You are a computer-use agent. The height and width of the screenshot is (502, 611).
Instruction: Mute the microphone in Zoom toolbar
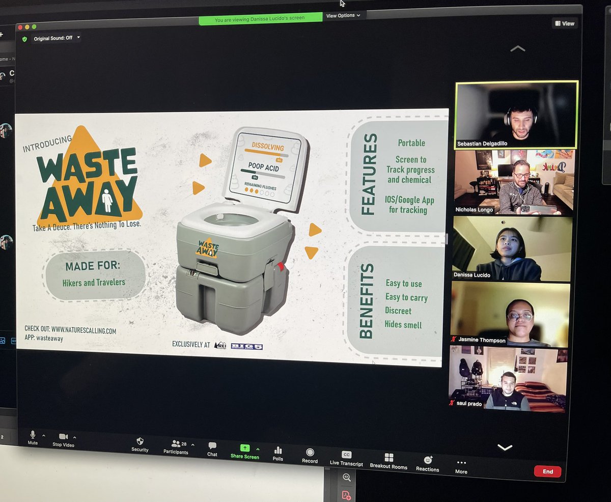(33, 437)
